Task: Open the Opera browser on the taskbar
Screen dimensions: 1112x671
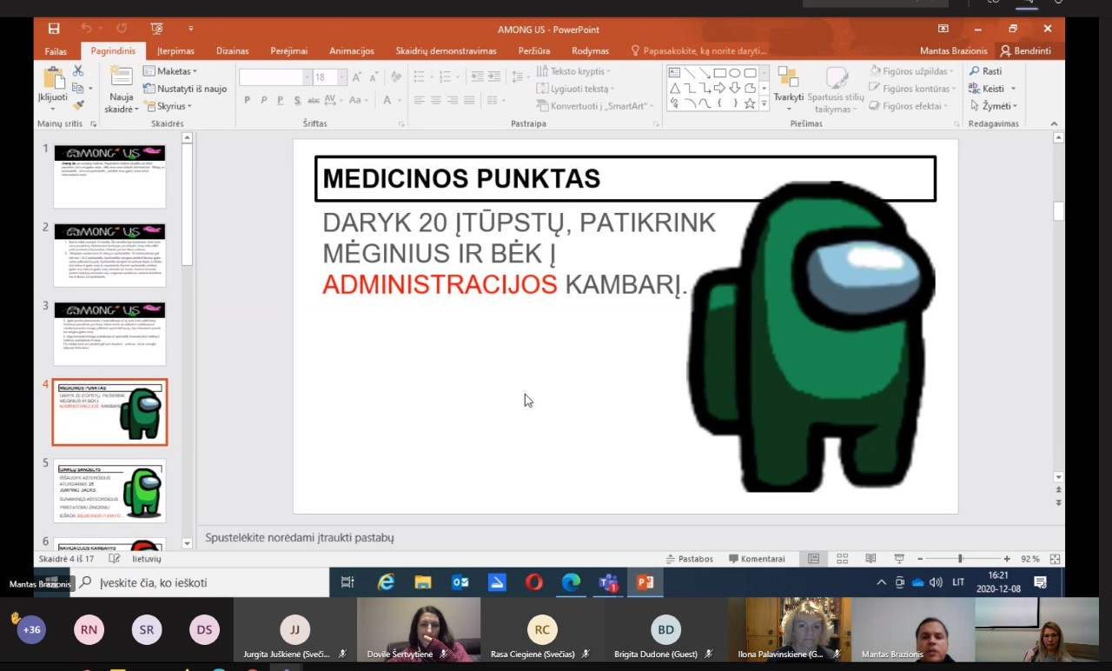Action: tap(534, 582)
